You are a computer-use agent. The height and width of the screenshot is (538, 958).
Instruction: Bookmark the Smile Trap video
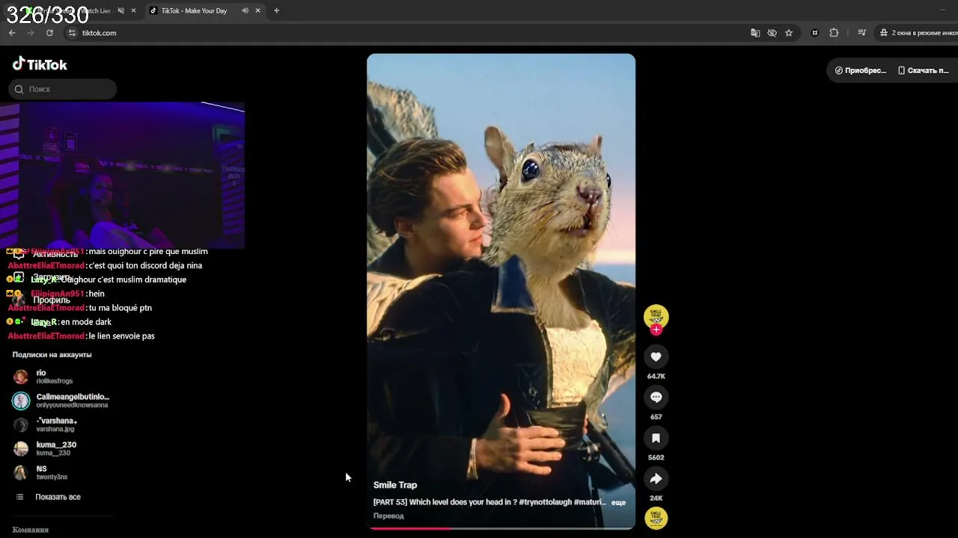[x=656, y=438]
